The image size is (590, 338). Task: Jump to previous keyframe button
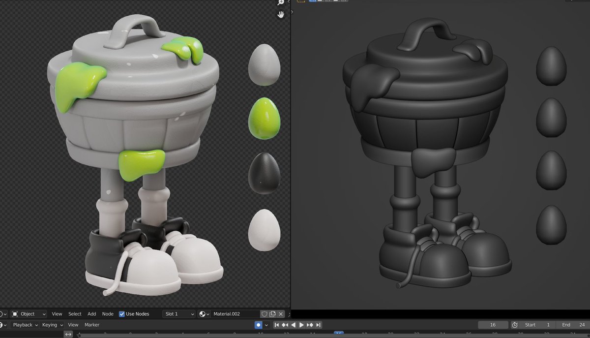285,325
